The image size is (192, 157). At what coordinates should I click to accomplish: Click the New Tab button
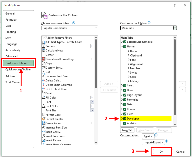coord(127,130)
